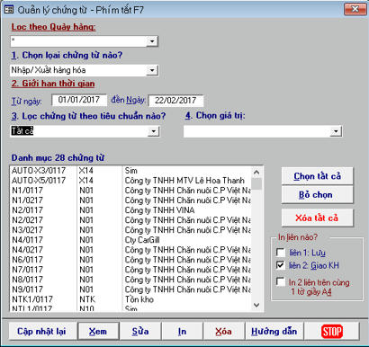Click the 'Xem' button
The height and width of the screenshot is (347, 369).
point(98,332)
